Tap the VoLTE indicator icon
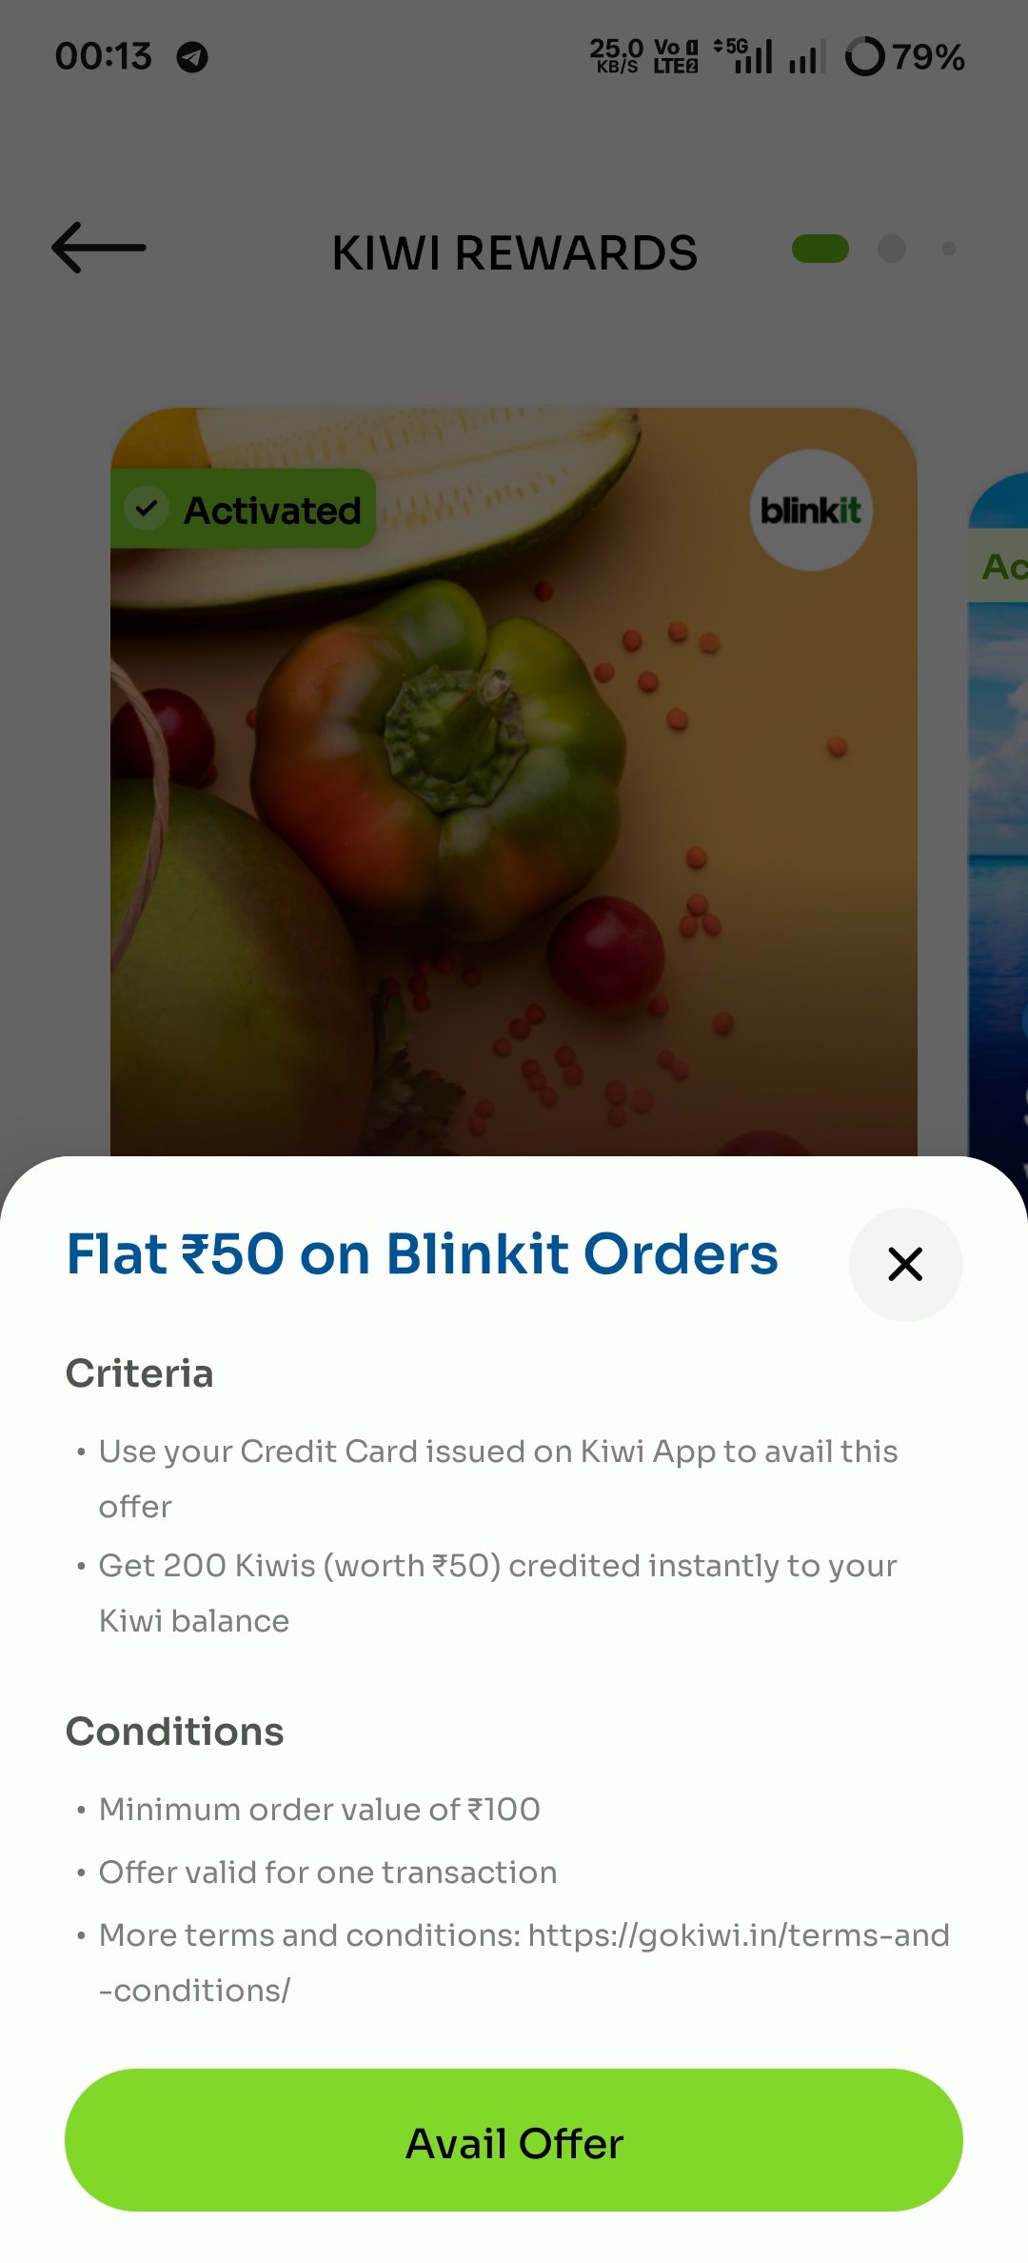This screenshot has height=2263, width=1028. [676, 56]
